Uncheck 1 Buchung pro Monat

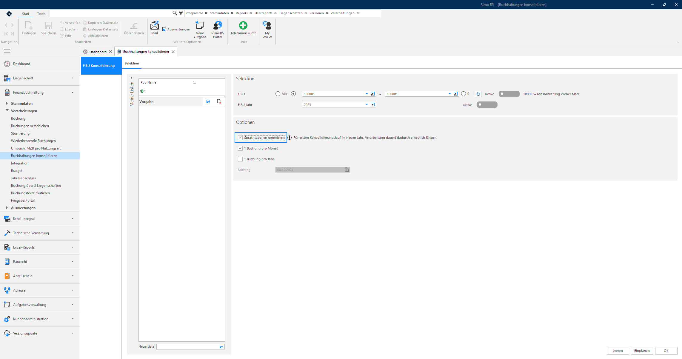(240, 148)
